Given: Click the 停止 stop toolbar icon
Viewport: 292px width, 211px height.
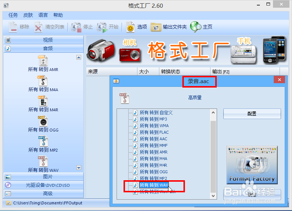Looking at the screenshot, I should tap(76, 27).
